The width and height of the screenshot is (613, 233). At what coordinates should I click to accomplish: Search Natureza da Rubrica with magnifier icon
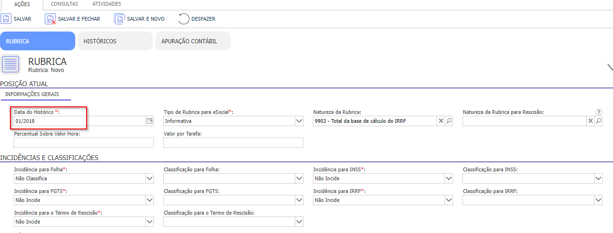(449, 121)
